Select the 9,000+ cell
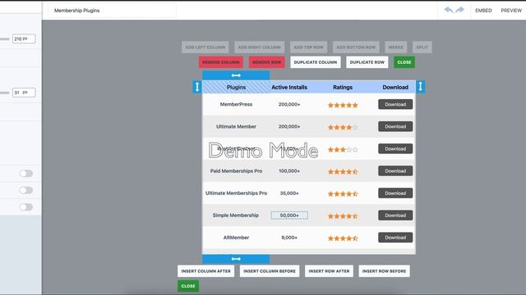This screenshot has height=295, width=526. click(x=289, y=238)
